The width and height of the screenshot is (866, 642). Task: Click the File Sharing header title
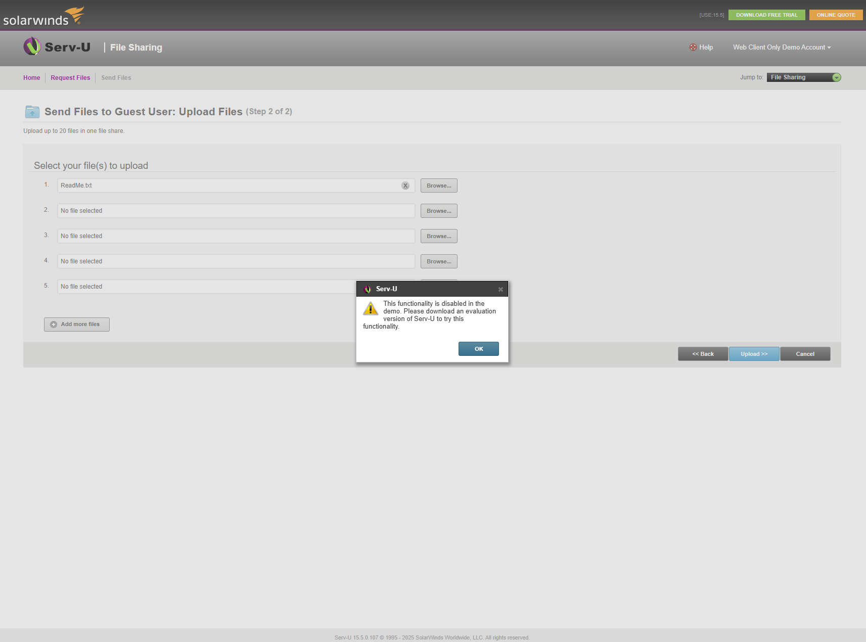point(136,48)
